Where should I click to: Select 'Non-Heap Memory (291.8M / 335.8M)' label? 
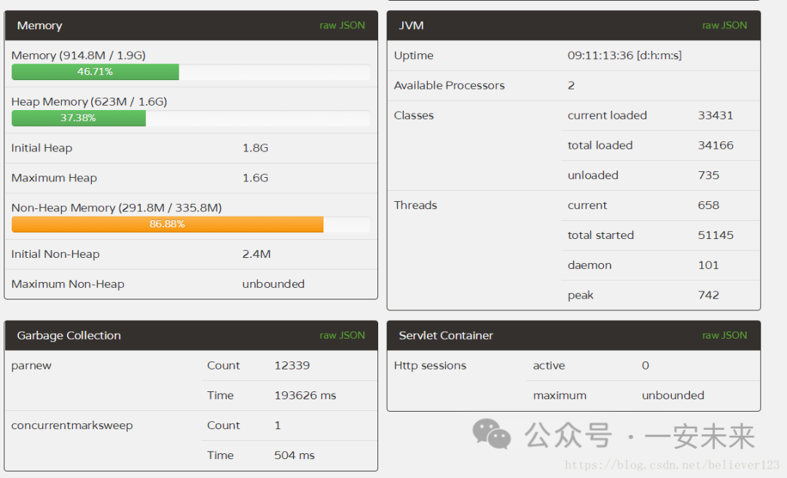point(117,208)
